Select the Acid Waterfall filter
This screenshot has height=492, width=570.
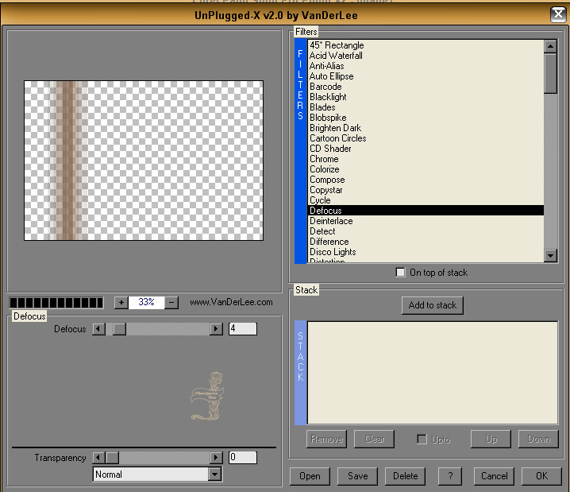(426, 56)
